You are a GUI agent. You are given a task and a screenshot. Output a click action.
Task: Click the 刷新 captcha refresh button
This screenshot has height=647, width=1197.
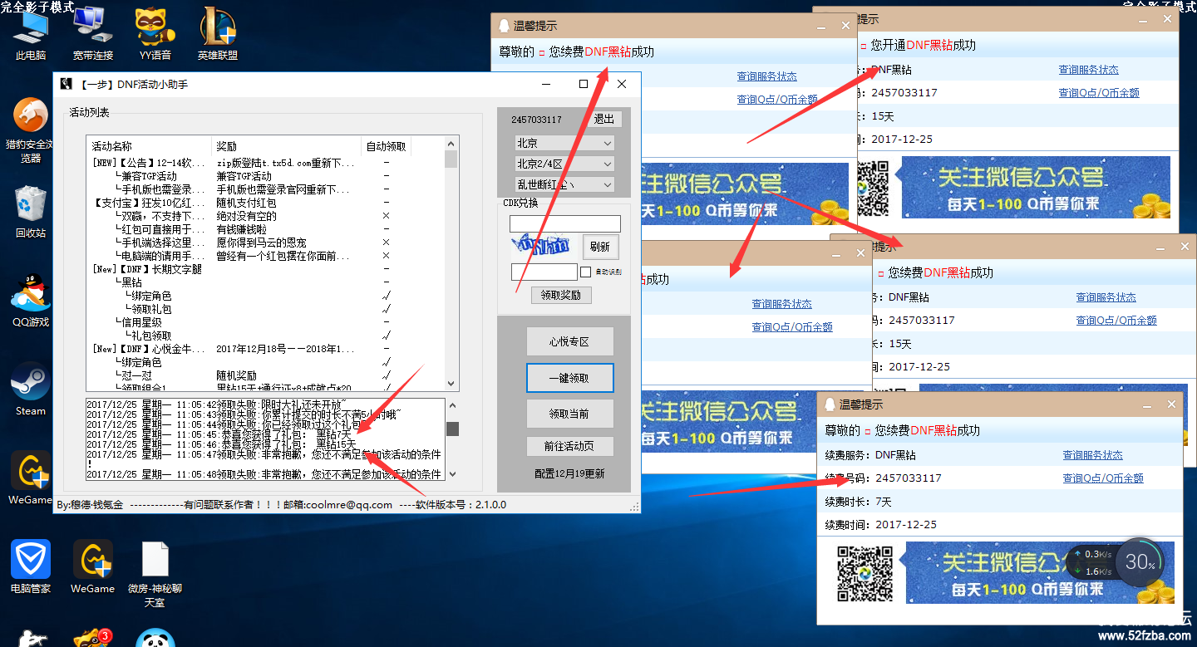tap(600, 246)
